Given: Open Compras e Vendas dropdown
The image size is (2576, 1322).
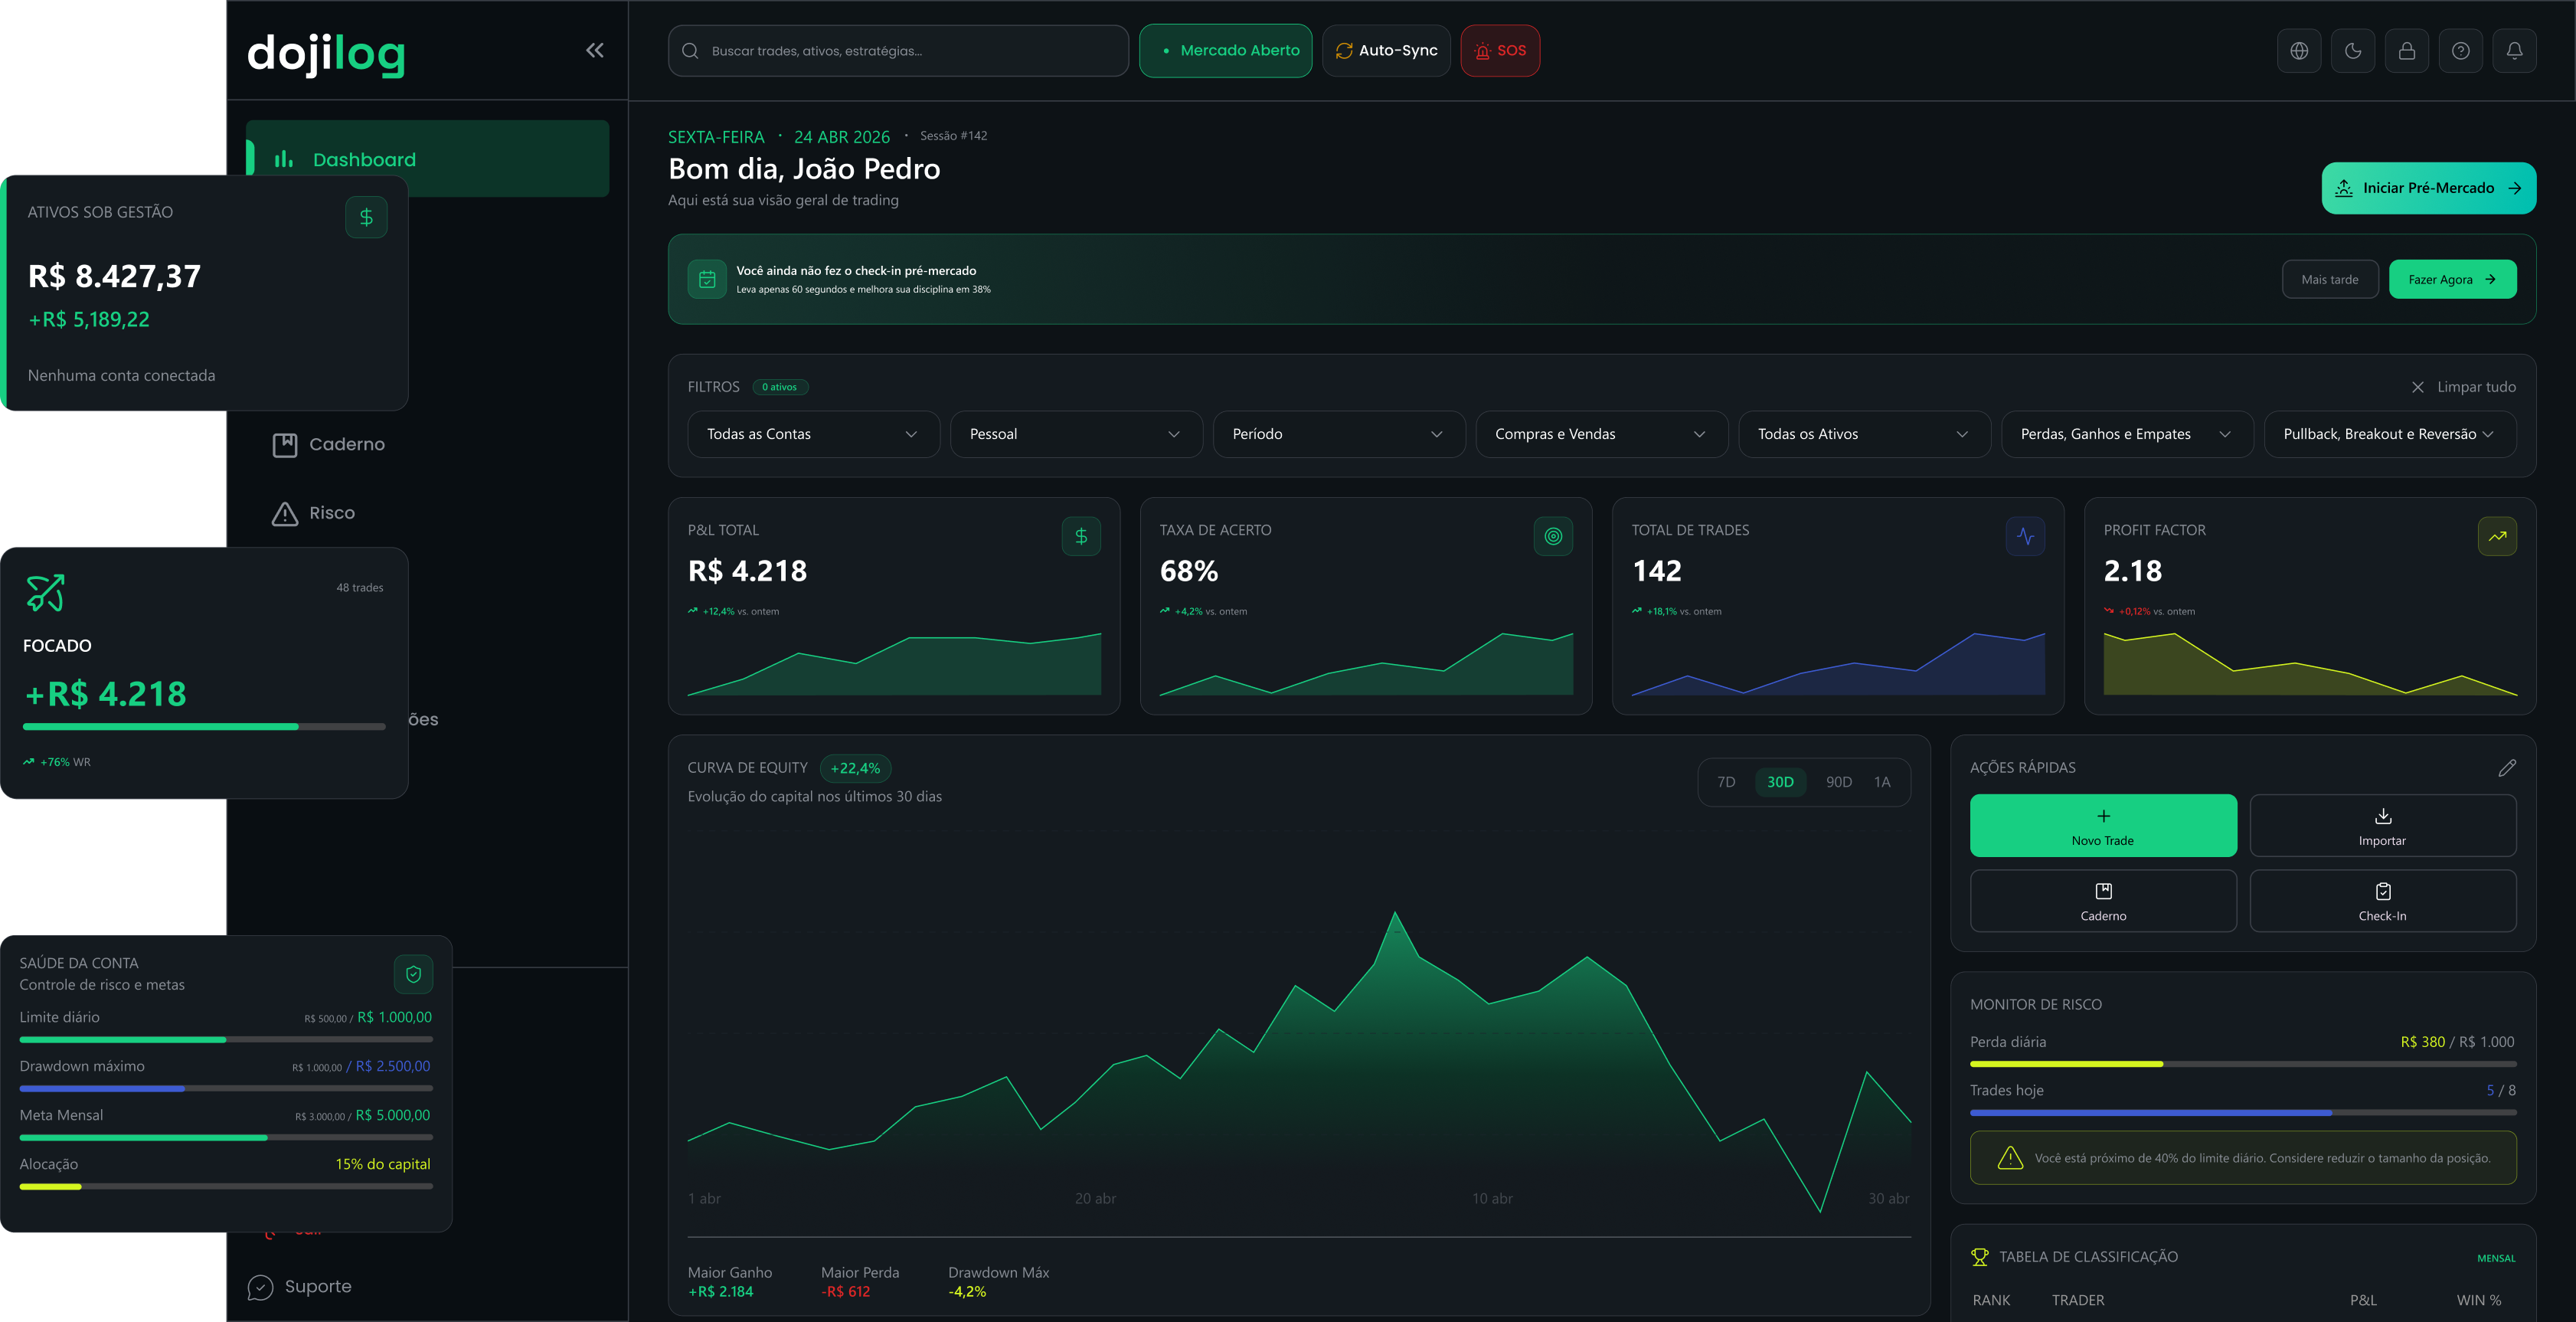Looking at the screenshot, I should click(x=1602, y=434).
